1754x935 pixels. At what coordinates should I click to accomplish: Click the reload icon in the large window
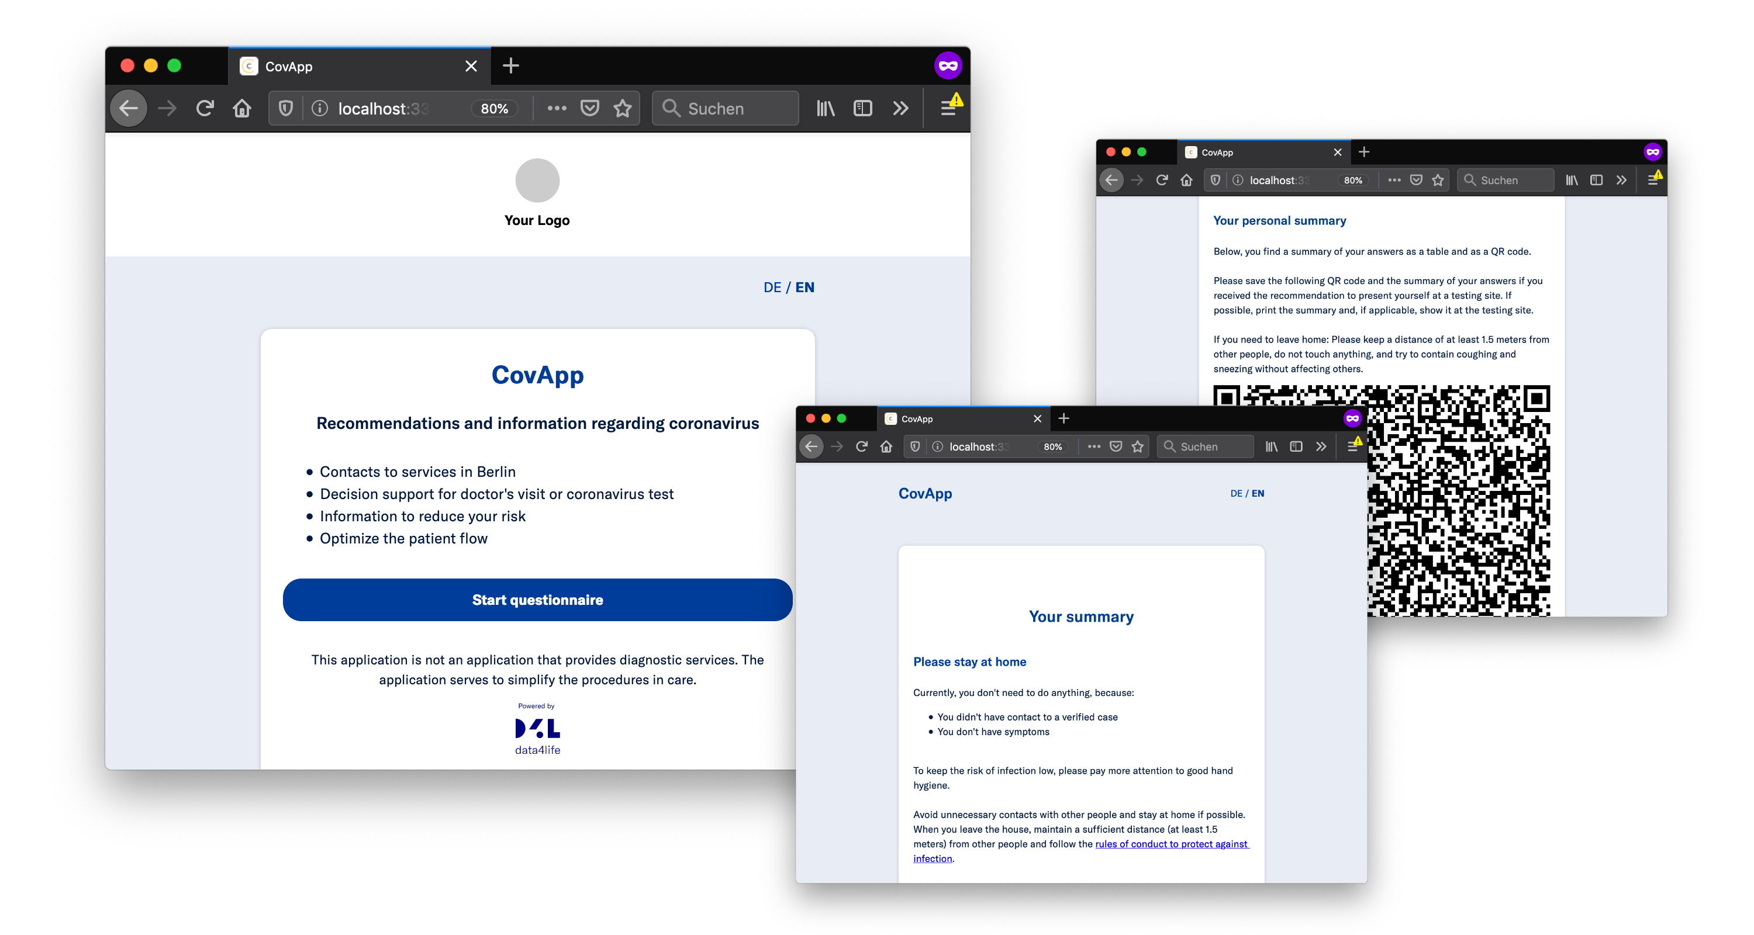tap(205, 108)
